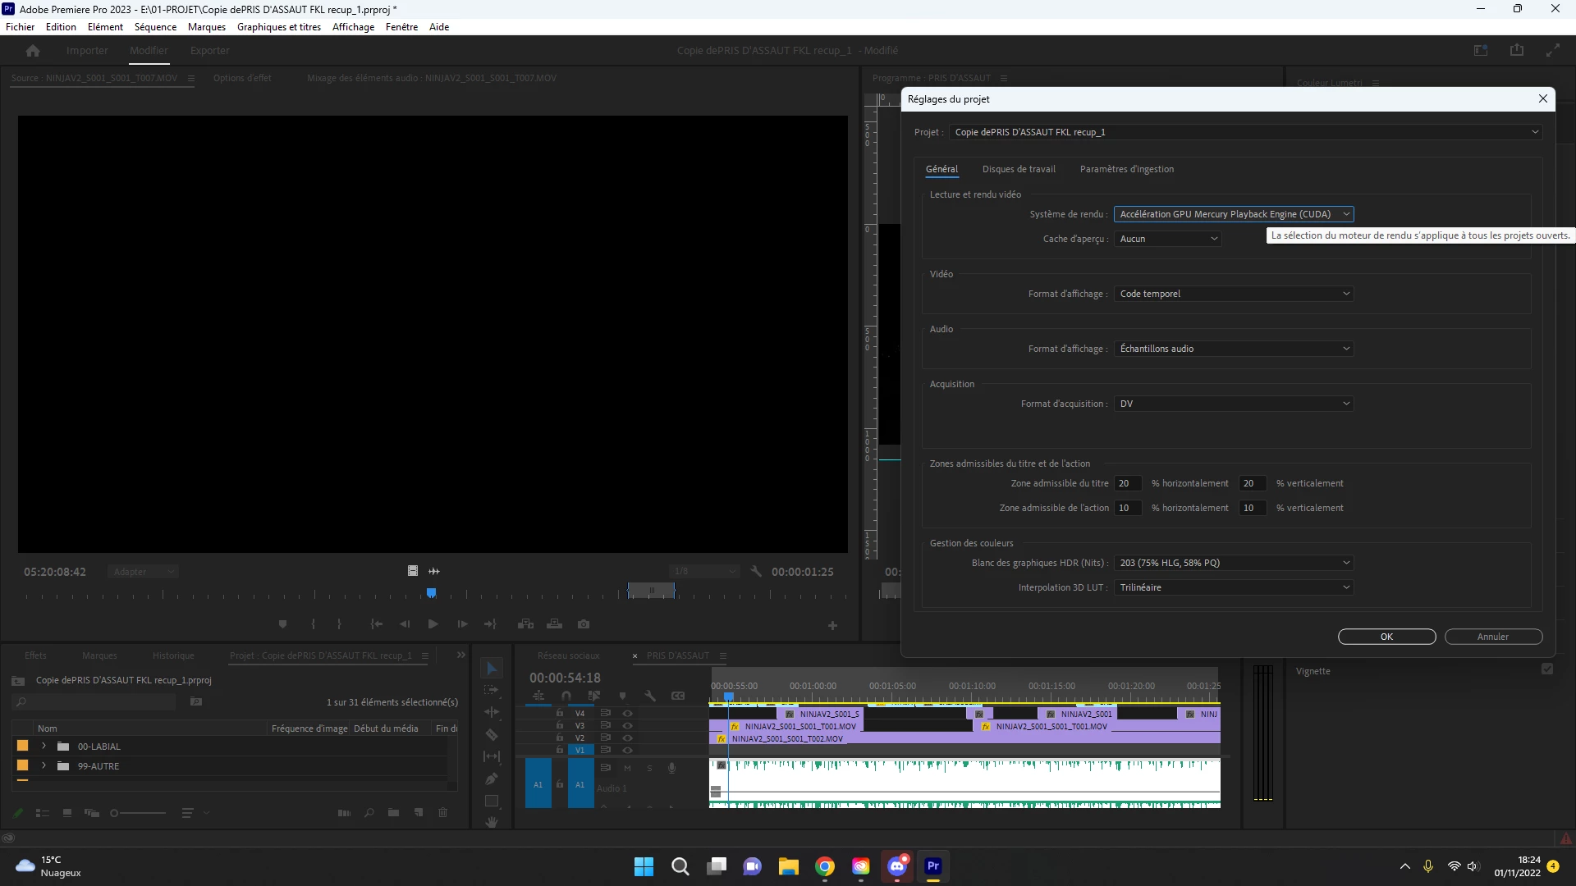Click the Export Frame camera icon
The width and height of the screenshot is (1576, 886).
(584, 624)
